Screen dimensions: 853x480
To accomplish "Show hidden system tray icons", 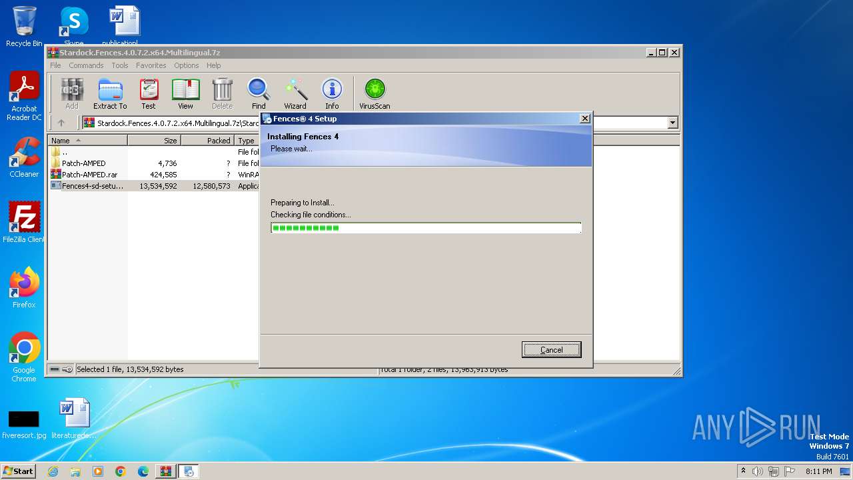I will pos(743,471).
